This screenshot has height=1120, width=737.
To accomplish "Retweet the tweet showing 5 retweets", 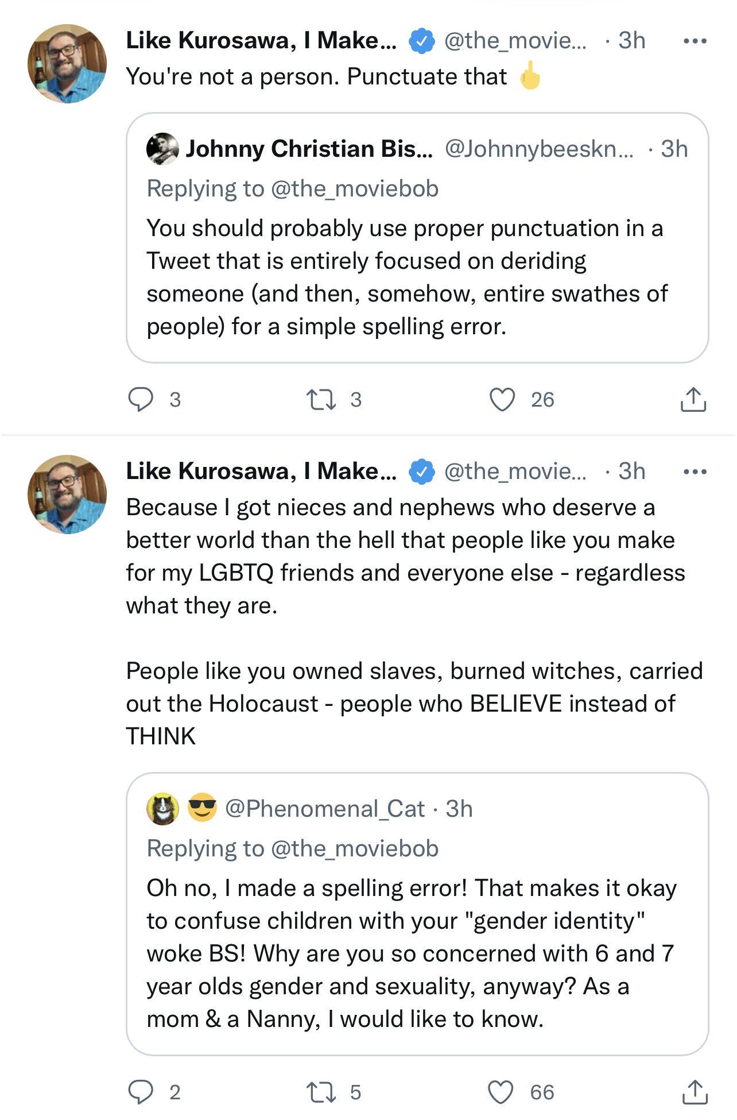I will pyautogui.click(x=321, y=1092).
